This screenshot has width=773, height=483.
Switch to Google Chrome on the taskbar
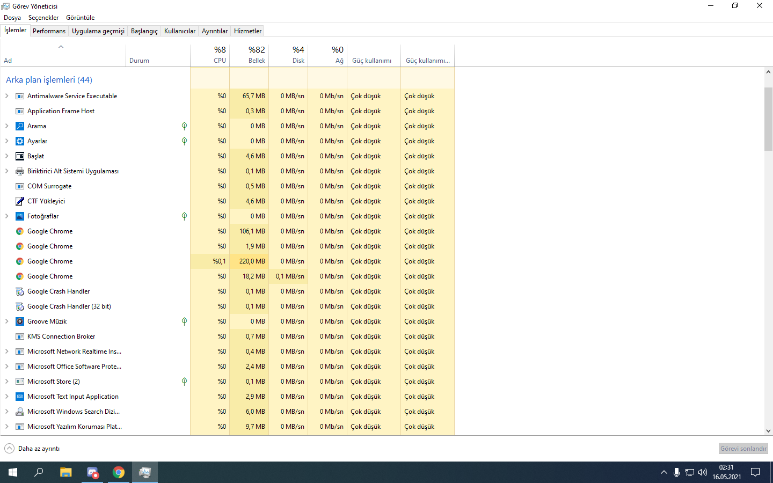coord(119,472)
